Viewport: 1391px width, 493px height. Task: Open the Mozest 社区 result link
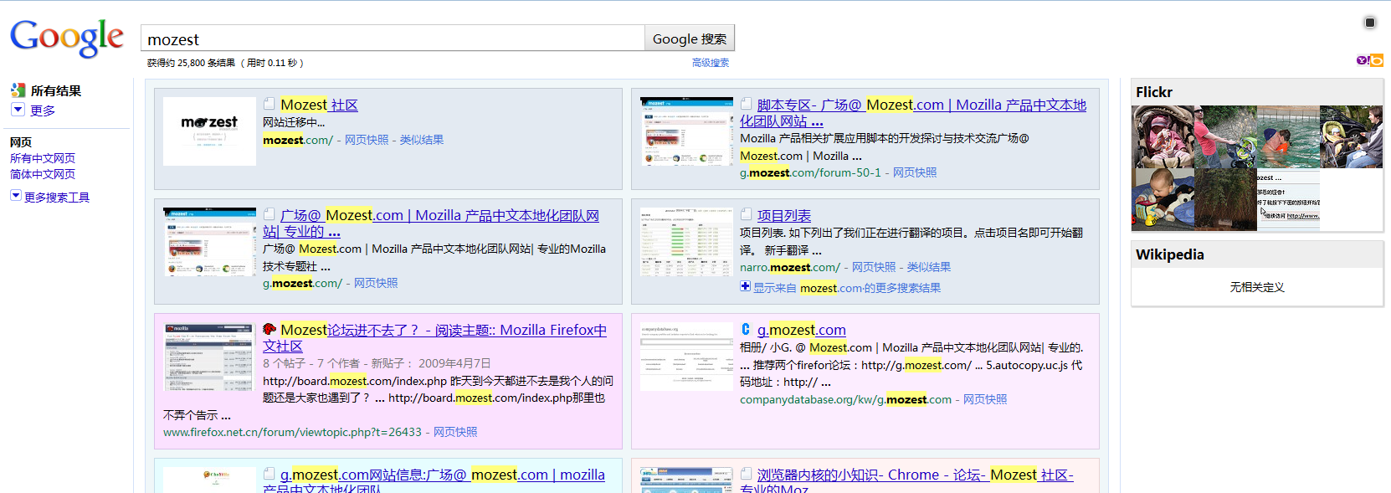pyautogui.click(x=319, y=105)
